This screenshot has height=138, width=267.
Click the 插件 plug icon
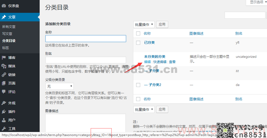coord(4,112)
